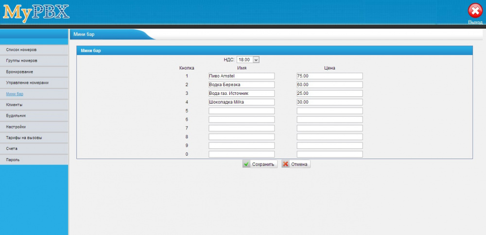This screenshot has height=235, width=486.
Task: Click the empty name field for button 0
Action: tap(242, 154)
